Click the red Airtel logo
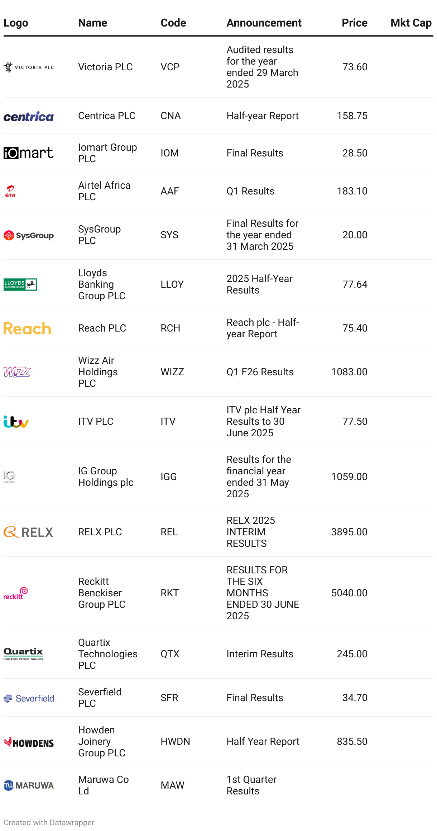 point(10,191)
